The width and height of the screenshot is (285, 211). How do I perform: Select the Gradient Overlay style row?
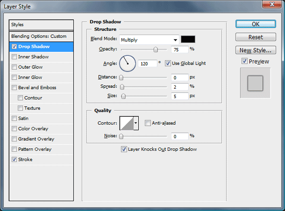click(x=41, y=139)
